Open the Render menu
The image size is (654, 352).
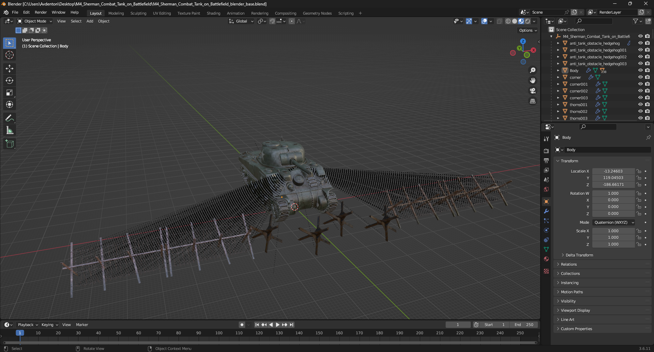click(x=41, y=12)
